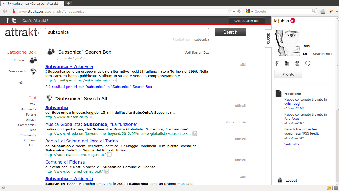Screen dimensions: 339x191
Task: Open the address bar history dropdown arrow
Action: (234, 12)
